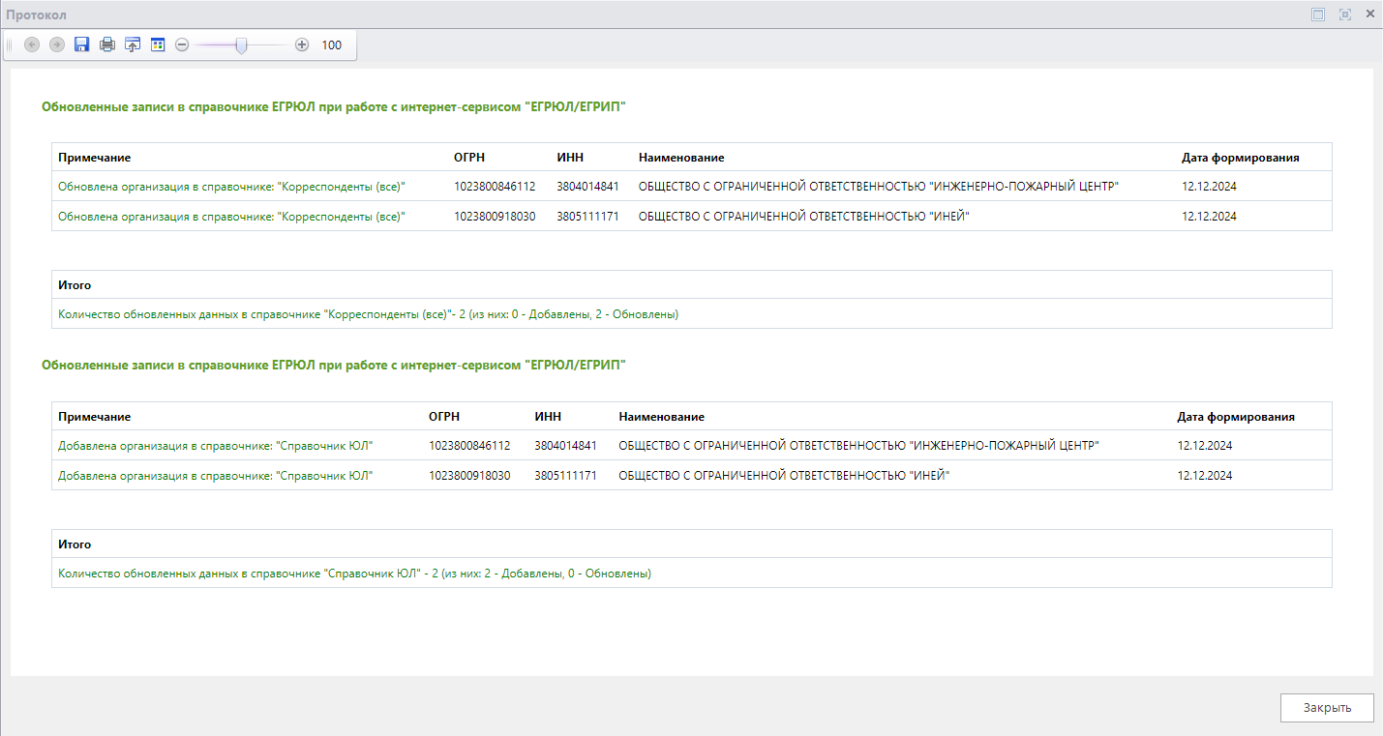Save the protocol with the floppy disk icon
The height and width of the screenshot is (736, 1383).
(82, 44)
